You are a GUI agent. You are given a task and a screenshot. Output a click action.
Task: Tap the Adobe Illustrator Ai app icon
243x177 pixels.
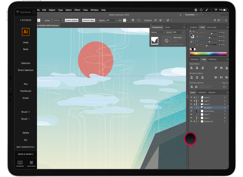pos(26,32)
